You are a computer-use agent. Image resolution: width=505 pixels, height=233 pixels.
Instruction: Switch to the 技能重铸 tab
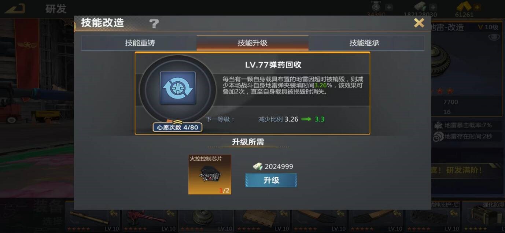coord(140,43)
